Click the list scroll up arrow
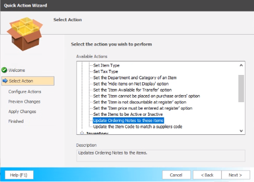The height and width of the screenshot is (182, 254). 241,65
